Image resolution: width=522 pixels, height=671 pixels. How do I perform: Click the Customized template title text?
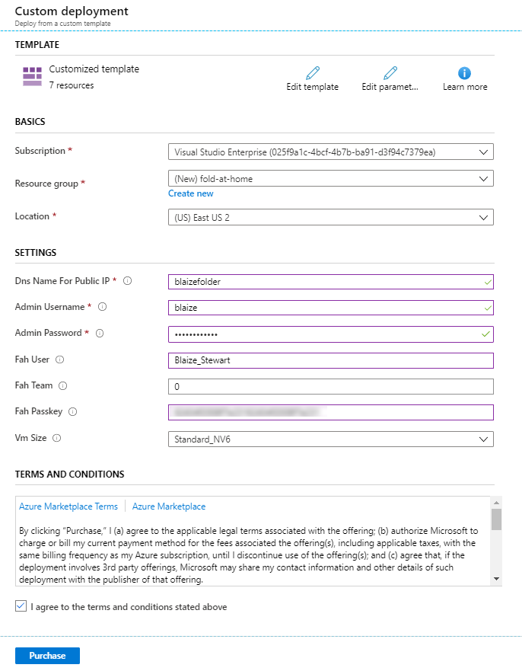coord(94,69)
